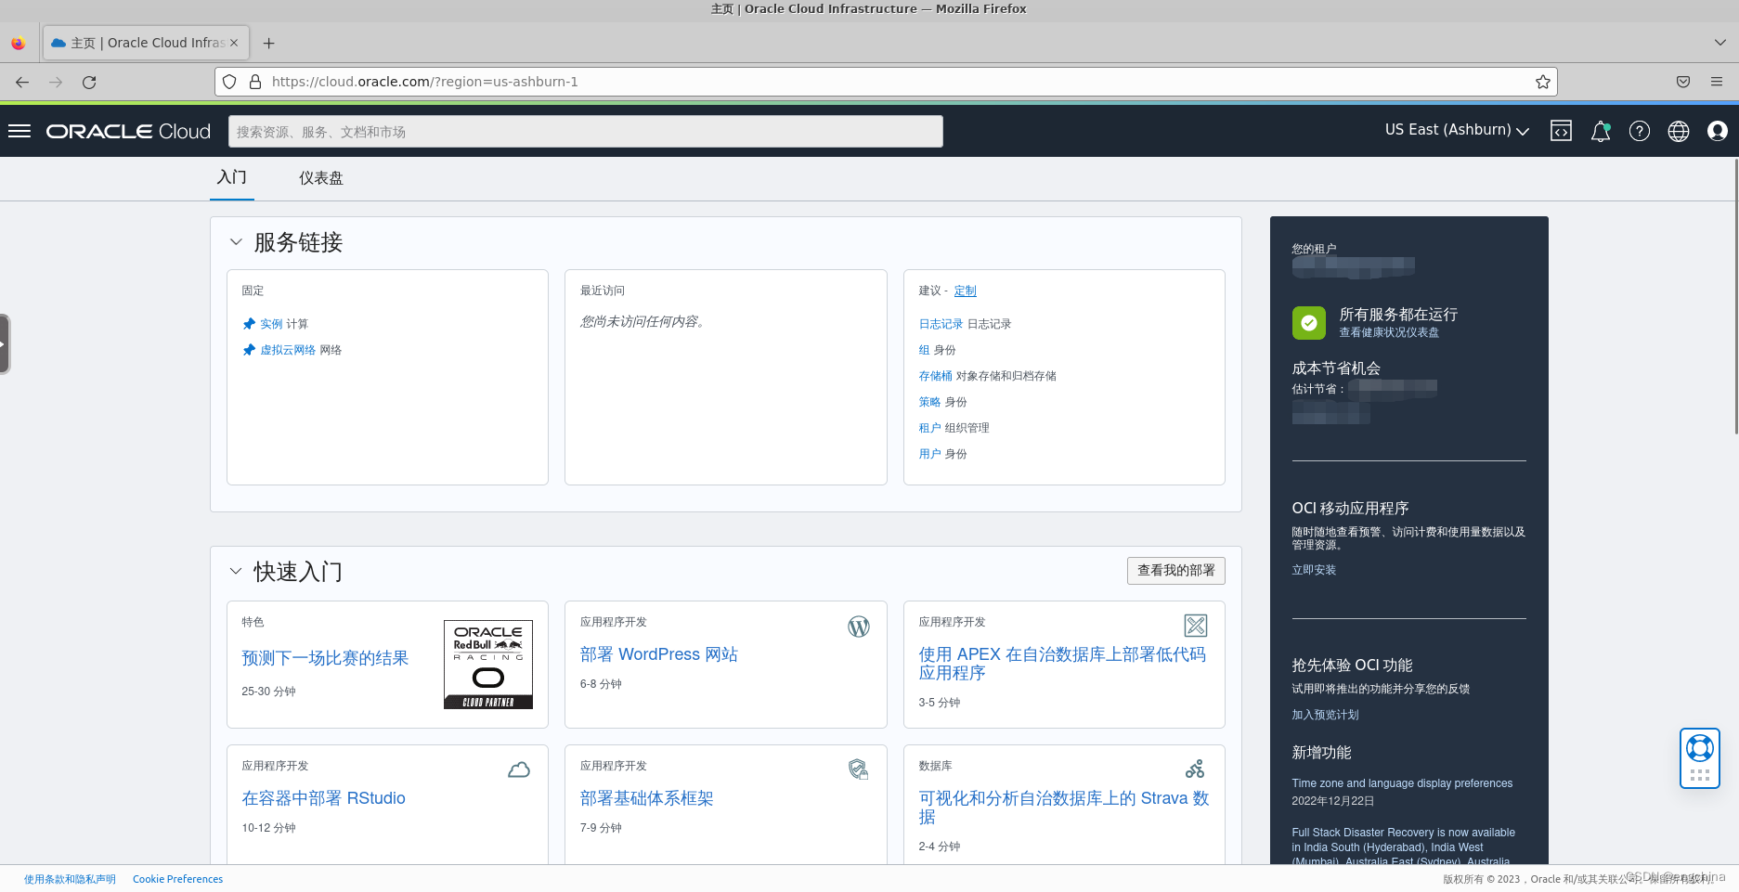Image resolution: width=1739 pixels, height=892 pixels.
Task: Open the language globe icon
Action: click(1679, 131)
